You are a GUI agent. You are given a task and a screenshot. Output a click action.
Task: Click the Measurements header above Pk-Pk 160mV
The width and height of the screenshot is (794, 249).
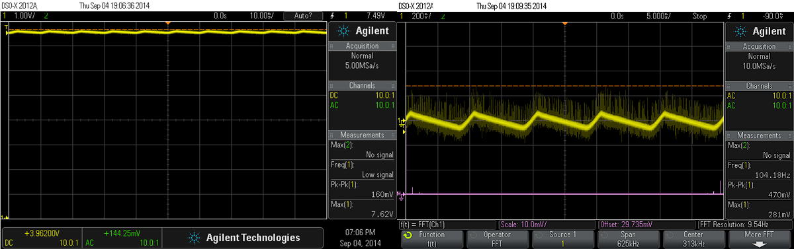coord(362,135)
